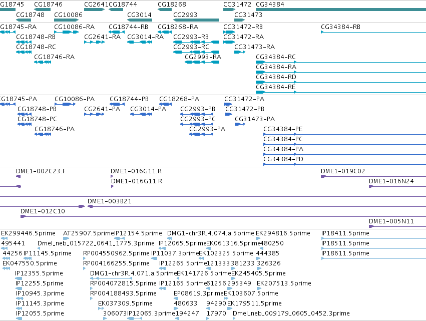Click EST RP004550962.5prime label

116,253
